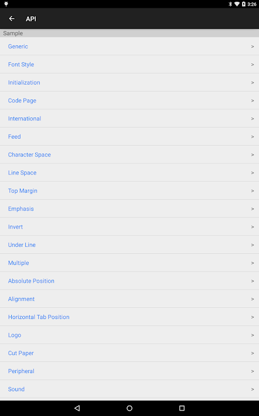Tap the Android Back navigation triangle
The height and width of the screenshot is (416, 259).
tap(77, 408)
